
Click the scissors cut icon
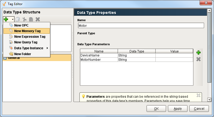pos(25,19)
